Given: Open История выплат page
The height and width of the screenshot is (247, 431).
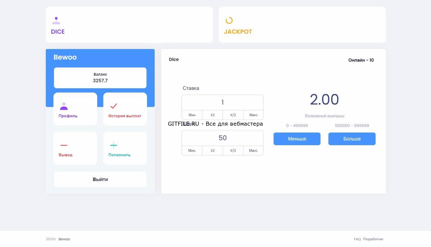Looking at the screenshot, I should point(125,109).
